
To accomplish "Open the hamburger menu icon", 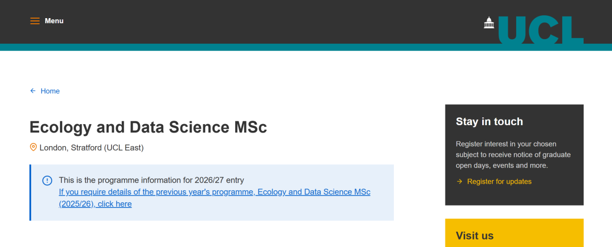I will point(35,21).
